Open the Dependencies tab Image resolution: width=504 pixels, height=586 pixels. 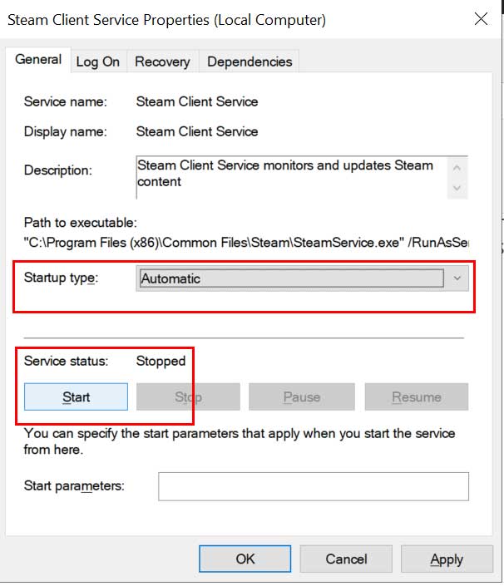tap(250, 62)
